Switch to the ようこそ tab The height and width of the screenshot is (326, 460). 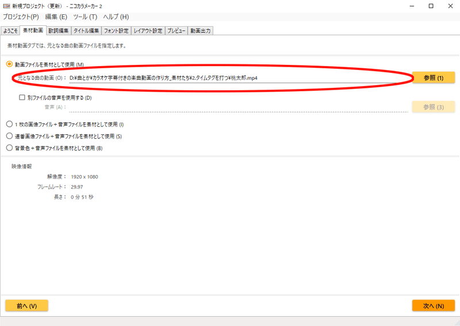[x=10, y=31]
